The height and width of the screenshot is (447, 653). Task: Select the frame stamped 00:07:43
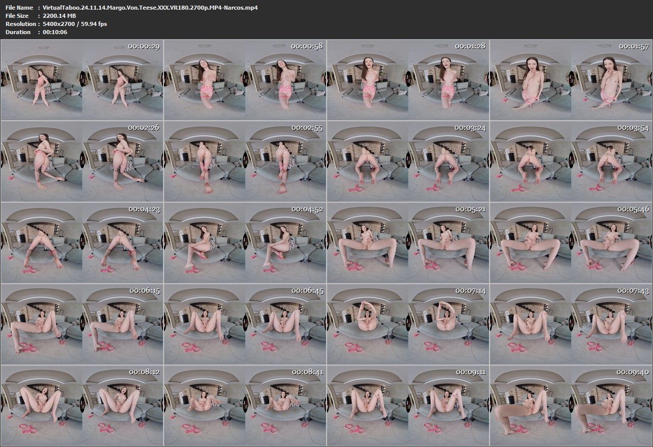click(x=571, y=324)
